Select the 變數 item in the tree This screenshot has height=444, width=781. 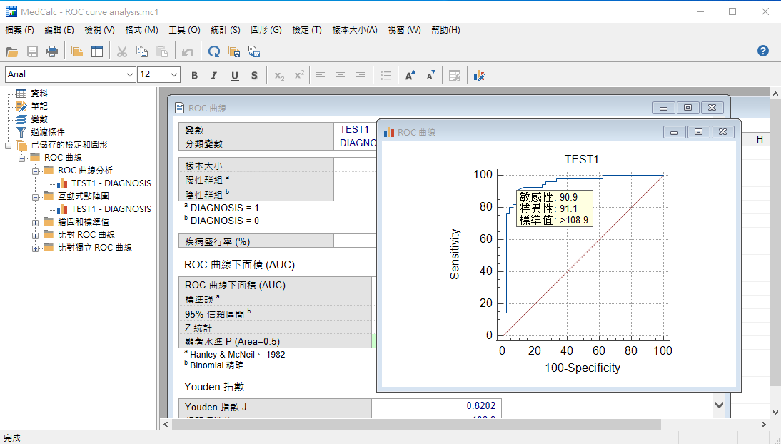39,119
